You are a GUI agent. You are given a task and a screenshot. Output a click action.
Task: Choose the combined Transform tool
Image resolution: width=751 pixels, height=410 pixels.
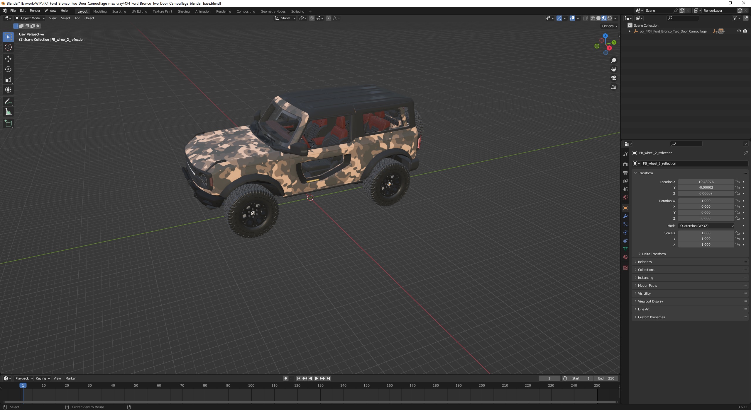tap(8, 90)
